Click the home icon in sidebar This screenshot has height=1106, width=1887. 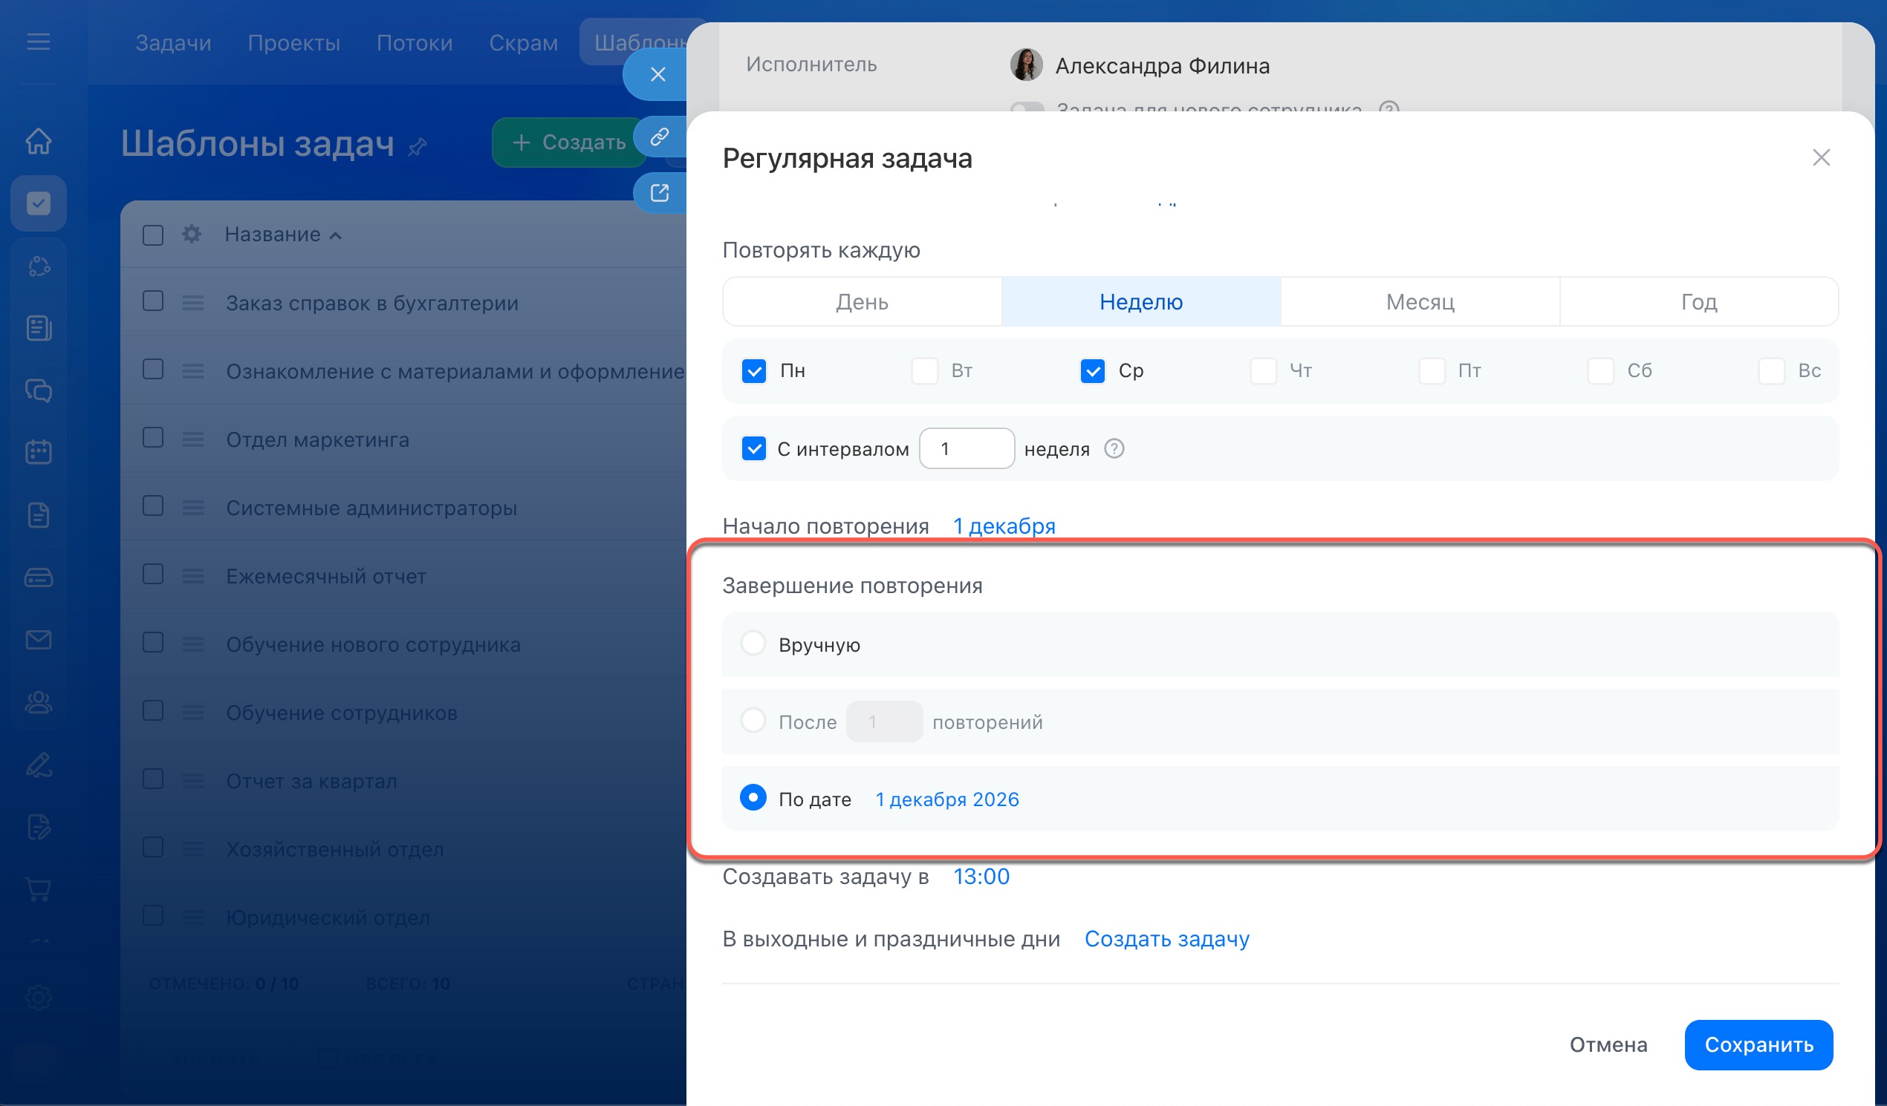pyautogui.click(x=38, y=141)
